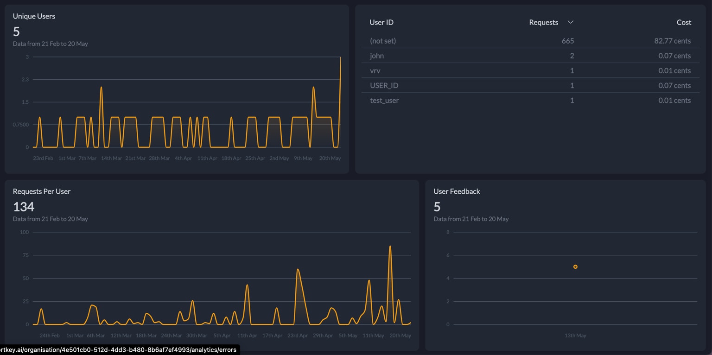Click the 13th May axis label
Viewport: 712px width, 355px height.
pos(575,335)
